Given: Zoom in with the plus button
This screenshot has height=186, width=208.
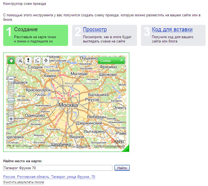Looking at the screenshot, I should [11, 119].
